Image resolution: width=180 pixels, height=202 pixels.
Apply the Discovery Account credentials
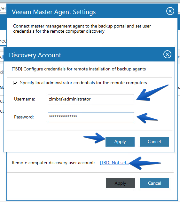click(x=120, y=141)
